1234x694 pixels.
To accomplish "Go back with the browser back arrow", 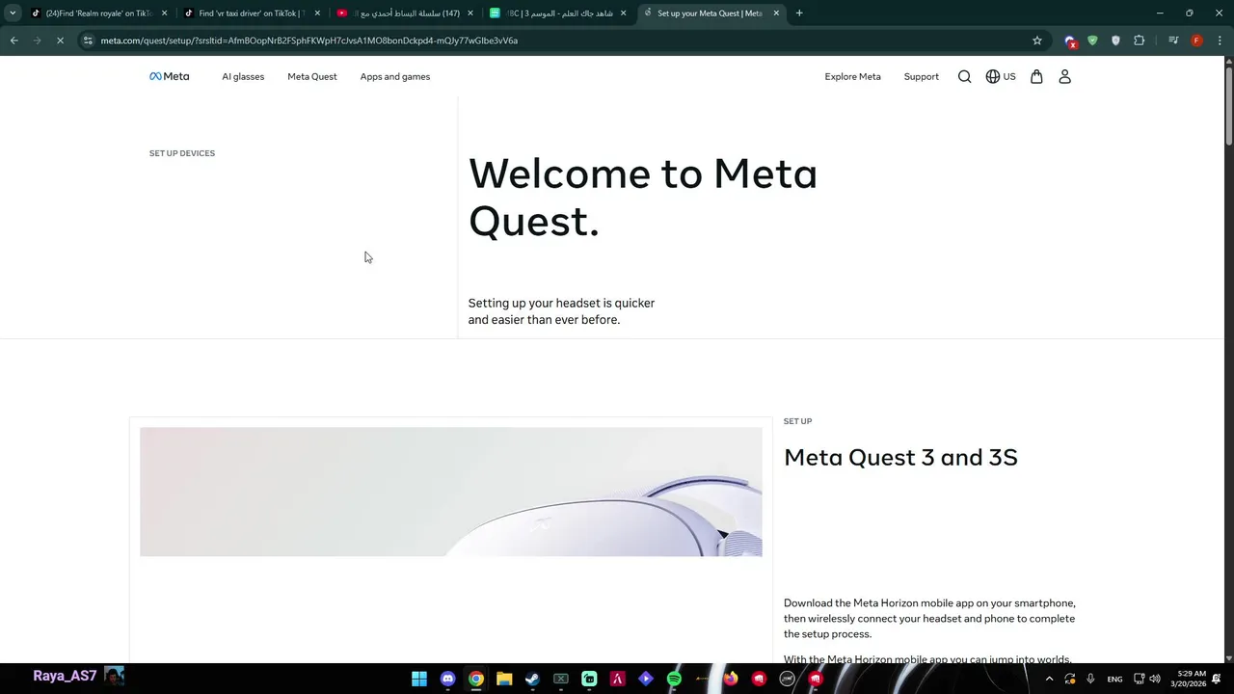I will coord(13,40).
